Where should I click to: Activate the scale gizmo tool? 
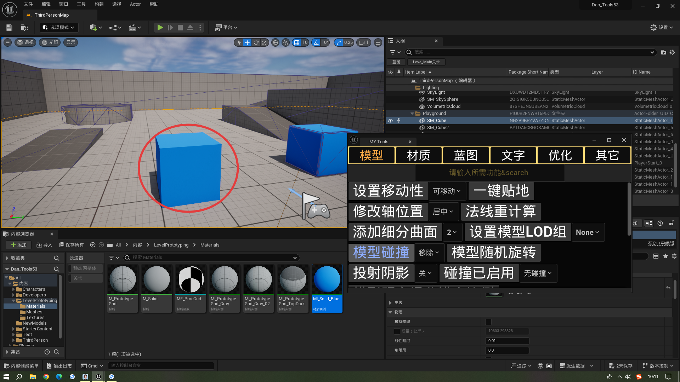click(x=265, y=42)
